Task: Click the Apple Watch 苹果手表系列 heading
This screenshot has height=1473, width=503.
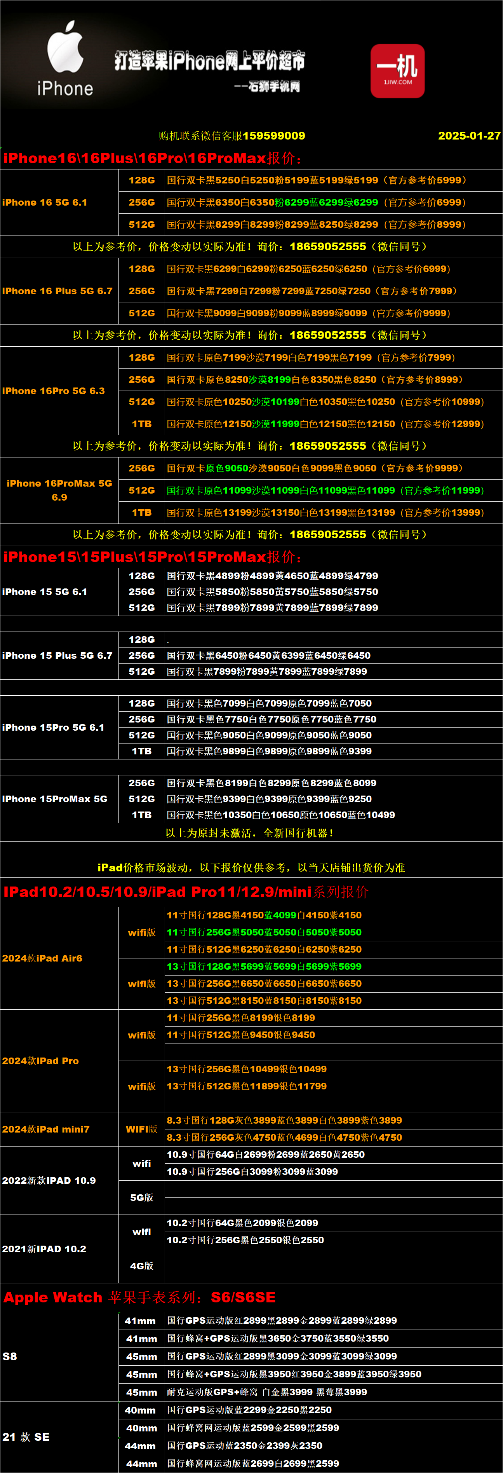Action: 139,1297
